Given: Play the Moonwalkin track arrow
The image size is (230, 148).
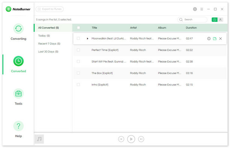Looking at the screenshot, I should [x=88, y=39].
